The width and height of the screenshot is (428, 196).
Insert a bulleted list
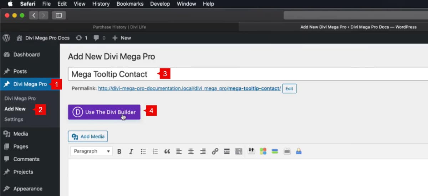pos(143,151)
